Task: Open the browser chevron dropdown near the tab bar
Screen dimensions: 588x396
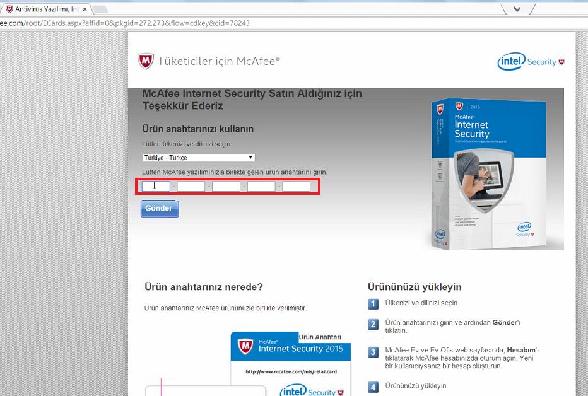Action: [x=517, y=9]
